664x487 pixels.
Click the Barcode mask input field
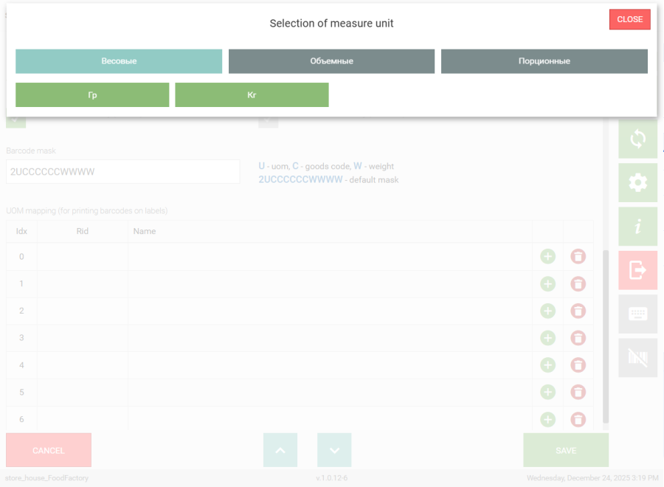coord(123,172)
